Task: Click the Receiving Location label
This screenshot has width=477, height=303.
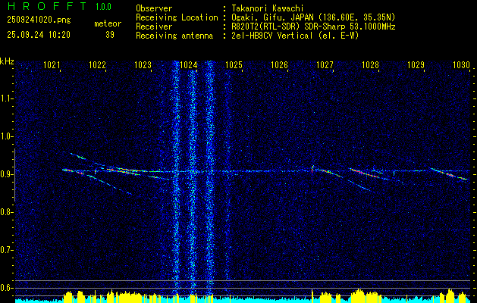Action: point(177,17)
